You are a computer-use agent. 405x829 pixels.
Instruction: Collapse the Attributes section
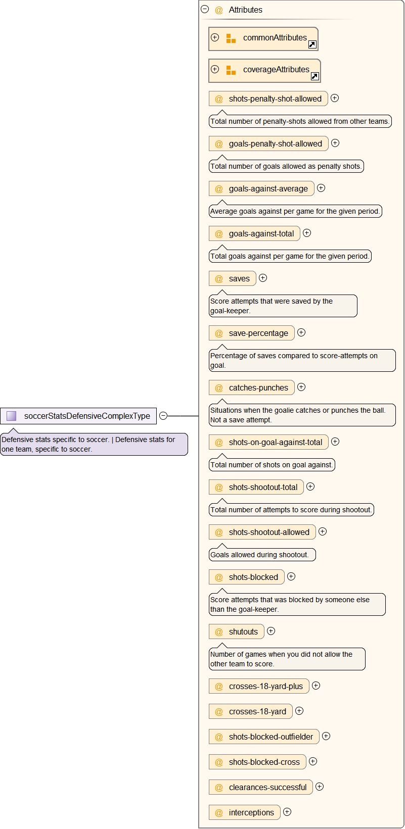pos(205,9)
